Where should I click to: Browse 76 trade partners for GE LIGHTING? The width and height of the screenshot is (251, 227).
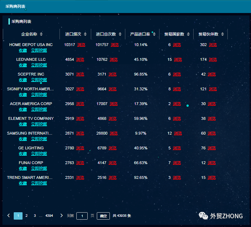pos(212,148)
